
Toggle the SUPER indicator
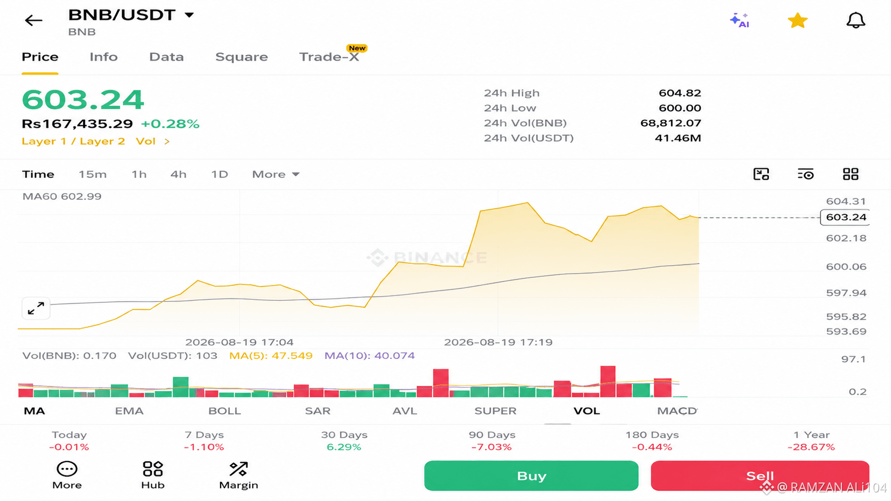point(496,411)
